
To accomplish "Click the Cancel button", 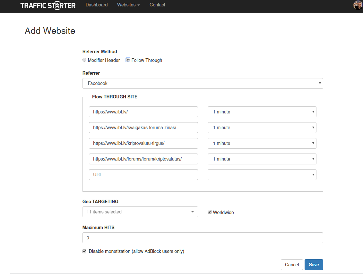I will (x=292, y=265).
